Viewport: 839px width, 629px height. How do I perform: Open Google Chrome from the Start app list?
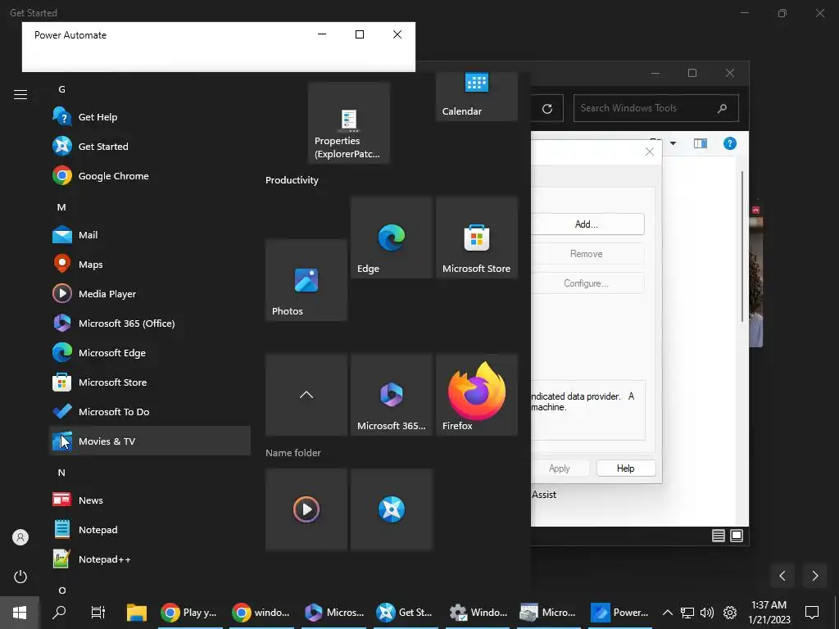pyautogui.click(x=150, y=175)
